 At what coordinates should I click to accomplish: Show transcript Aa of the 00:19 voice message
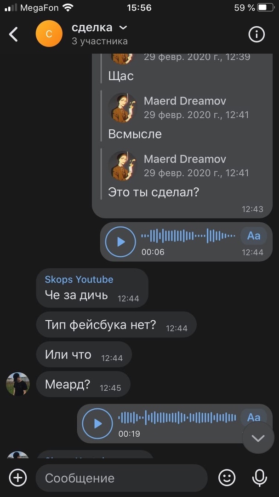click(x=253, y=417)
